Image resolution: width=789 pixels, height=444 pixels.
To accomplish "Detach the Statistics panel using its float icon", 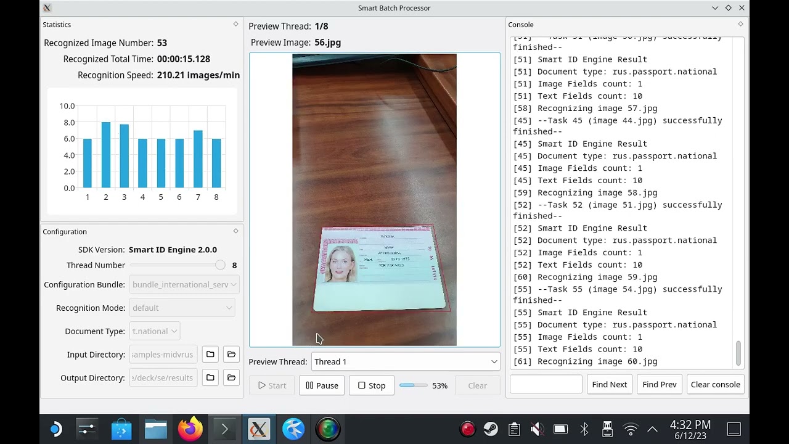I will (x=235, y=25).
